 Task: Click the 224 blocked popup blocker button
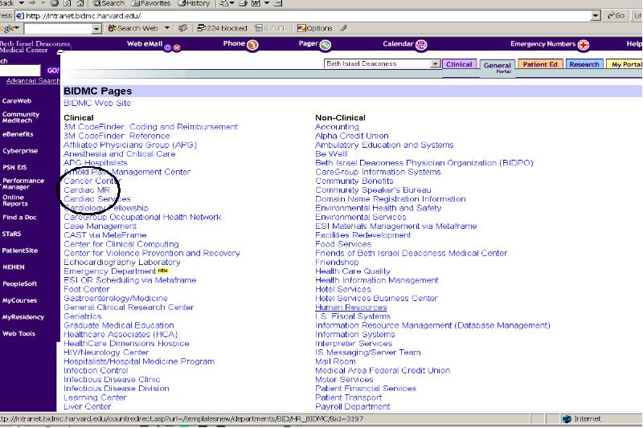click(x=222, y=28)
